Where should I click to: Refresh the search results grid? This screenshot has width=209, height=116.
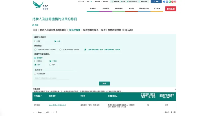[x=56, y=112]
